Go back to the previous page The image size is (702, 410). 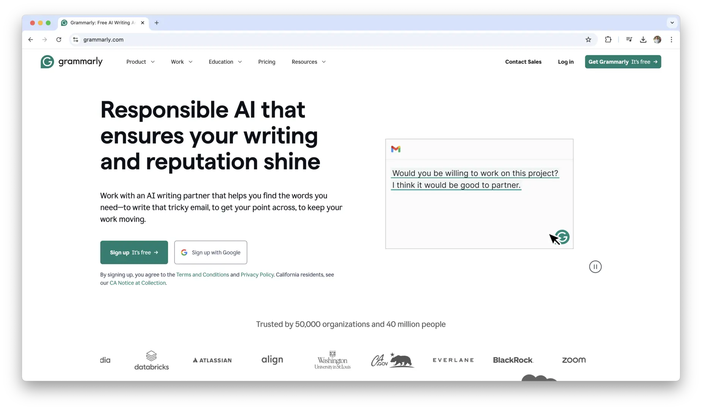click(31, 39)
